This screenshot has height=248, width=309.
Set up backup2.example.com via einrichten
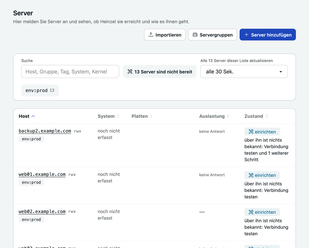pos(262,132)
